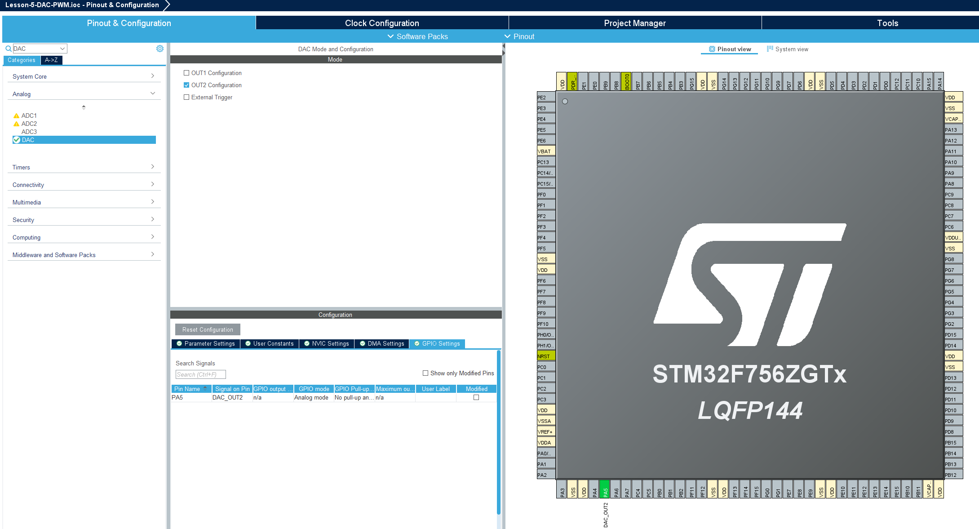Collapse the Analog category
Screen dimensions: 979x529
(84, 94)
